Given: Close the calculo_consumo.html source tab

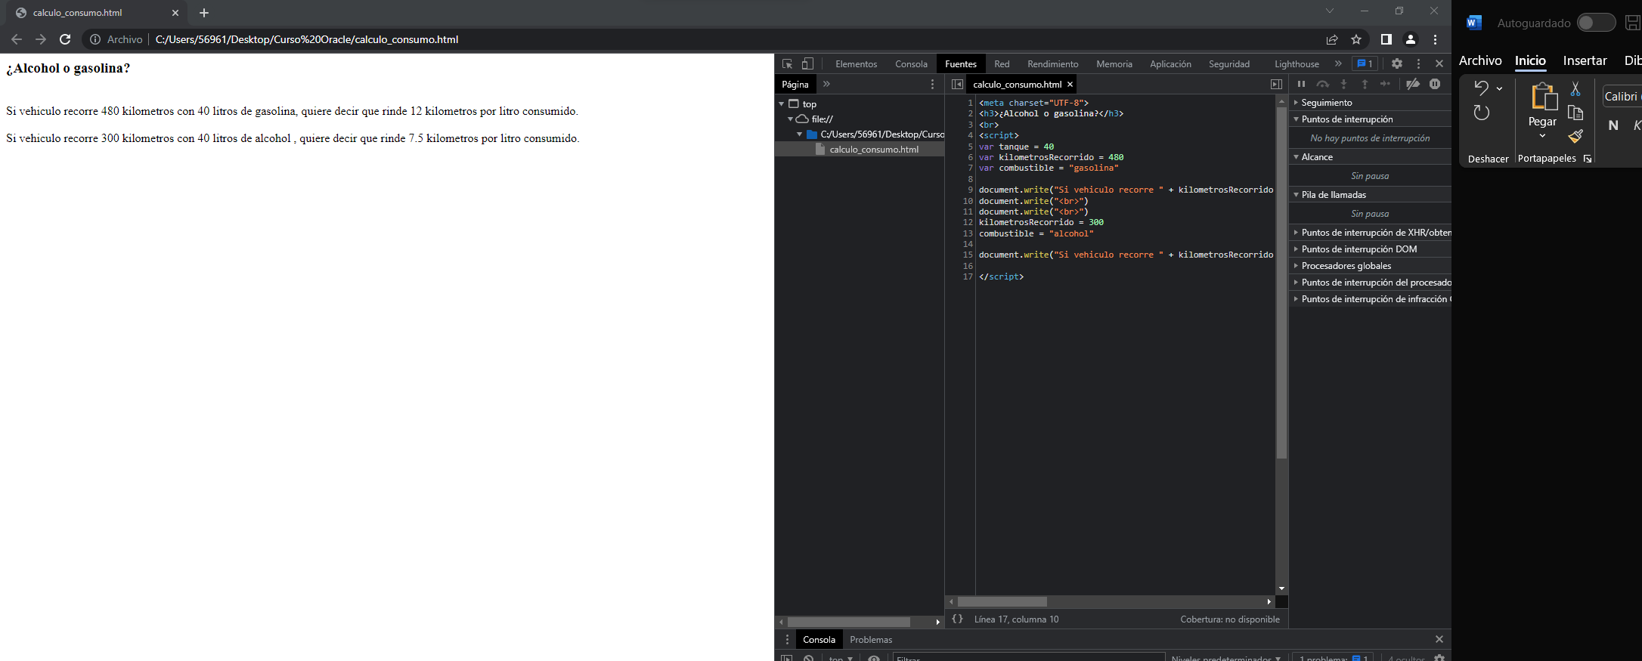Looking at the screenshot, I should 1070,85.
